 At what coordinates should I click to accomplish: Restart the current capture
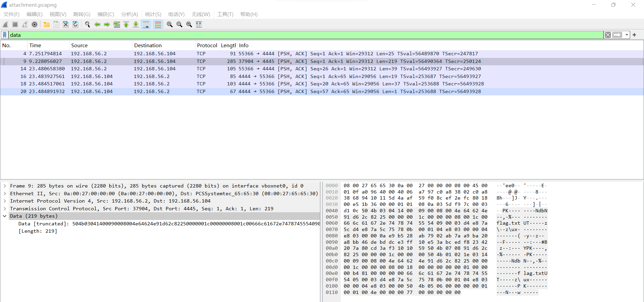(x=25, y=24)
